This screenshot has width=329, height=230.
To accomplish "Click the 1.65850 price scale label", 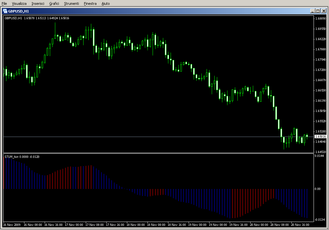I will [x=321, y=111].
